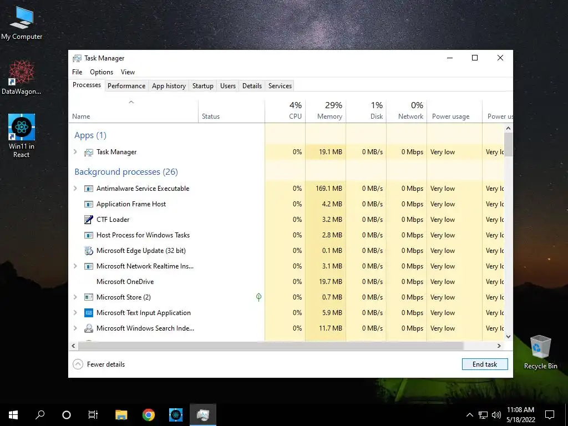Expand Microsoft Store (2) row
The image size is (568, 426).
(x=75, y=297)
